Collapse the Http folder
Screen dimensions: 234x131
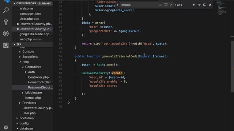coord(20,62)
